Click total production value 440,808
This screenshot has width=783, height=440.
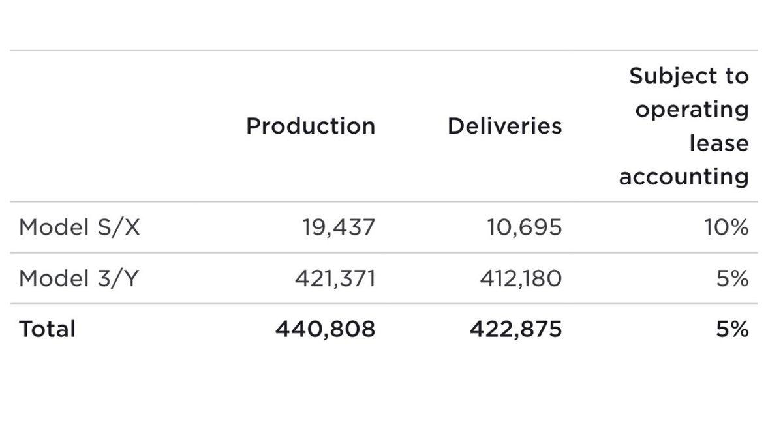(325, 329)
